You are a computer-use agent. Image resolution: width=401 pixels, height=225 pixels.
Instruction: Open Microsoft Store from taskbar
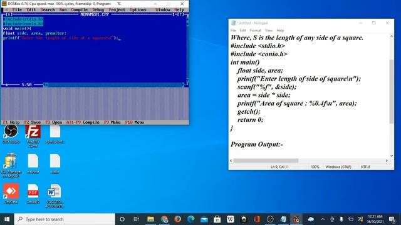point(217,219)
